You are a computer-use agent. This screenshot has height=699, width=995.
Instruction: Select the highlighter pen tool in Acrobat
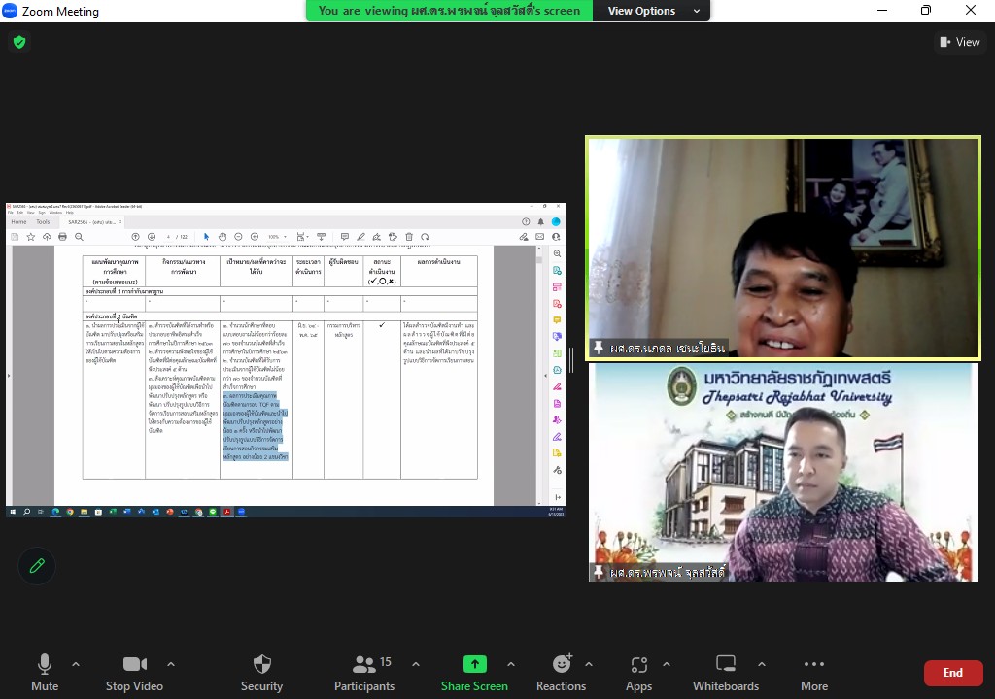360,237
